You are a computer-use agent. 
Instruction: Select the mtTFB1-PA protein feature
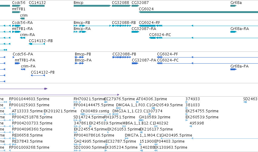pos(17,63)
